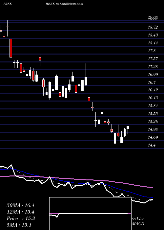
Task: Click the 16.42 price axis label
Action: pyautogui.click(x=153, y=90)
